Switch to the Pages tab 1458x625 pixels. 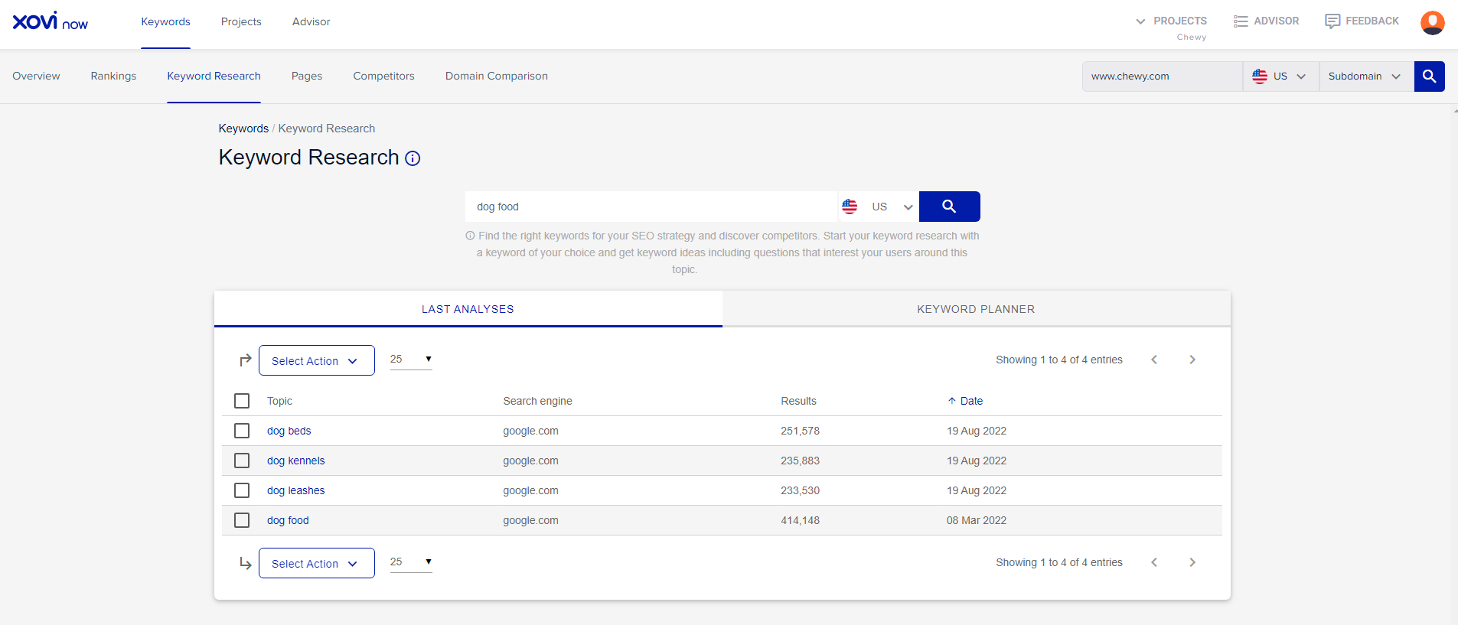coord(307,76)
